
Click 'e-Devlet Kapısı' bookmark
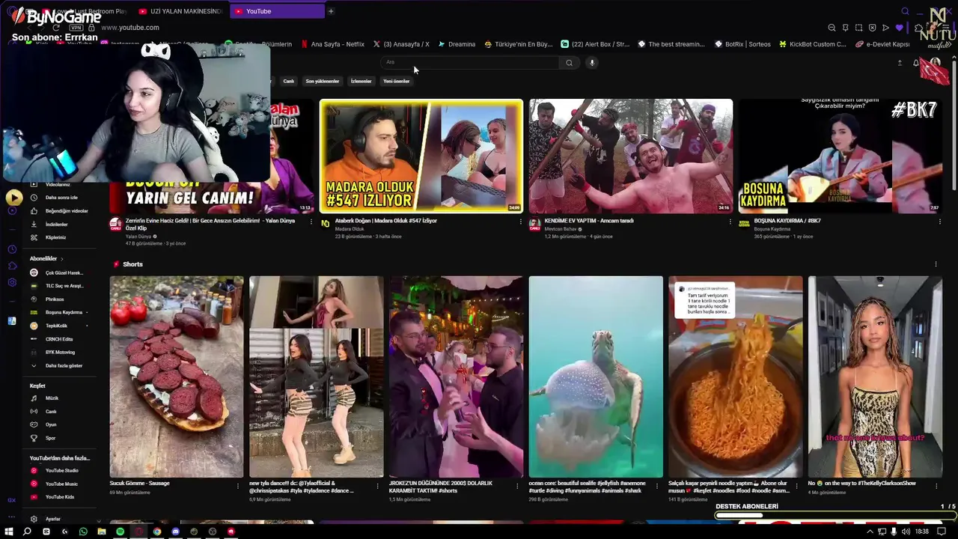pyautogui.click(x=882, y=44)
